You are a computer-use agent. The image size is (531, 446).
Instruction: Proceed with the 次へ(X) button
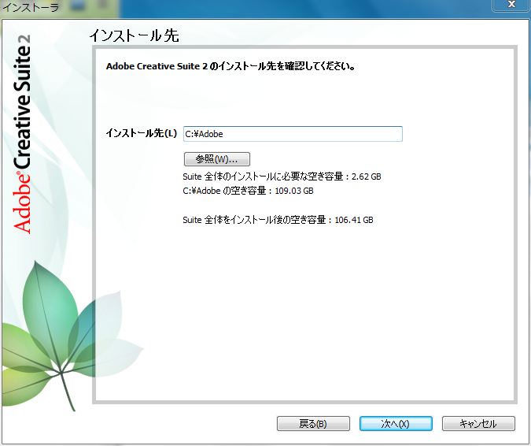pyautogui.click(x=396, y=424)
